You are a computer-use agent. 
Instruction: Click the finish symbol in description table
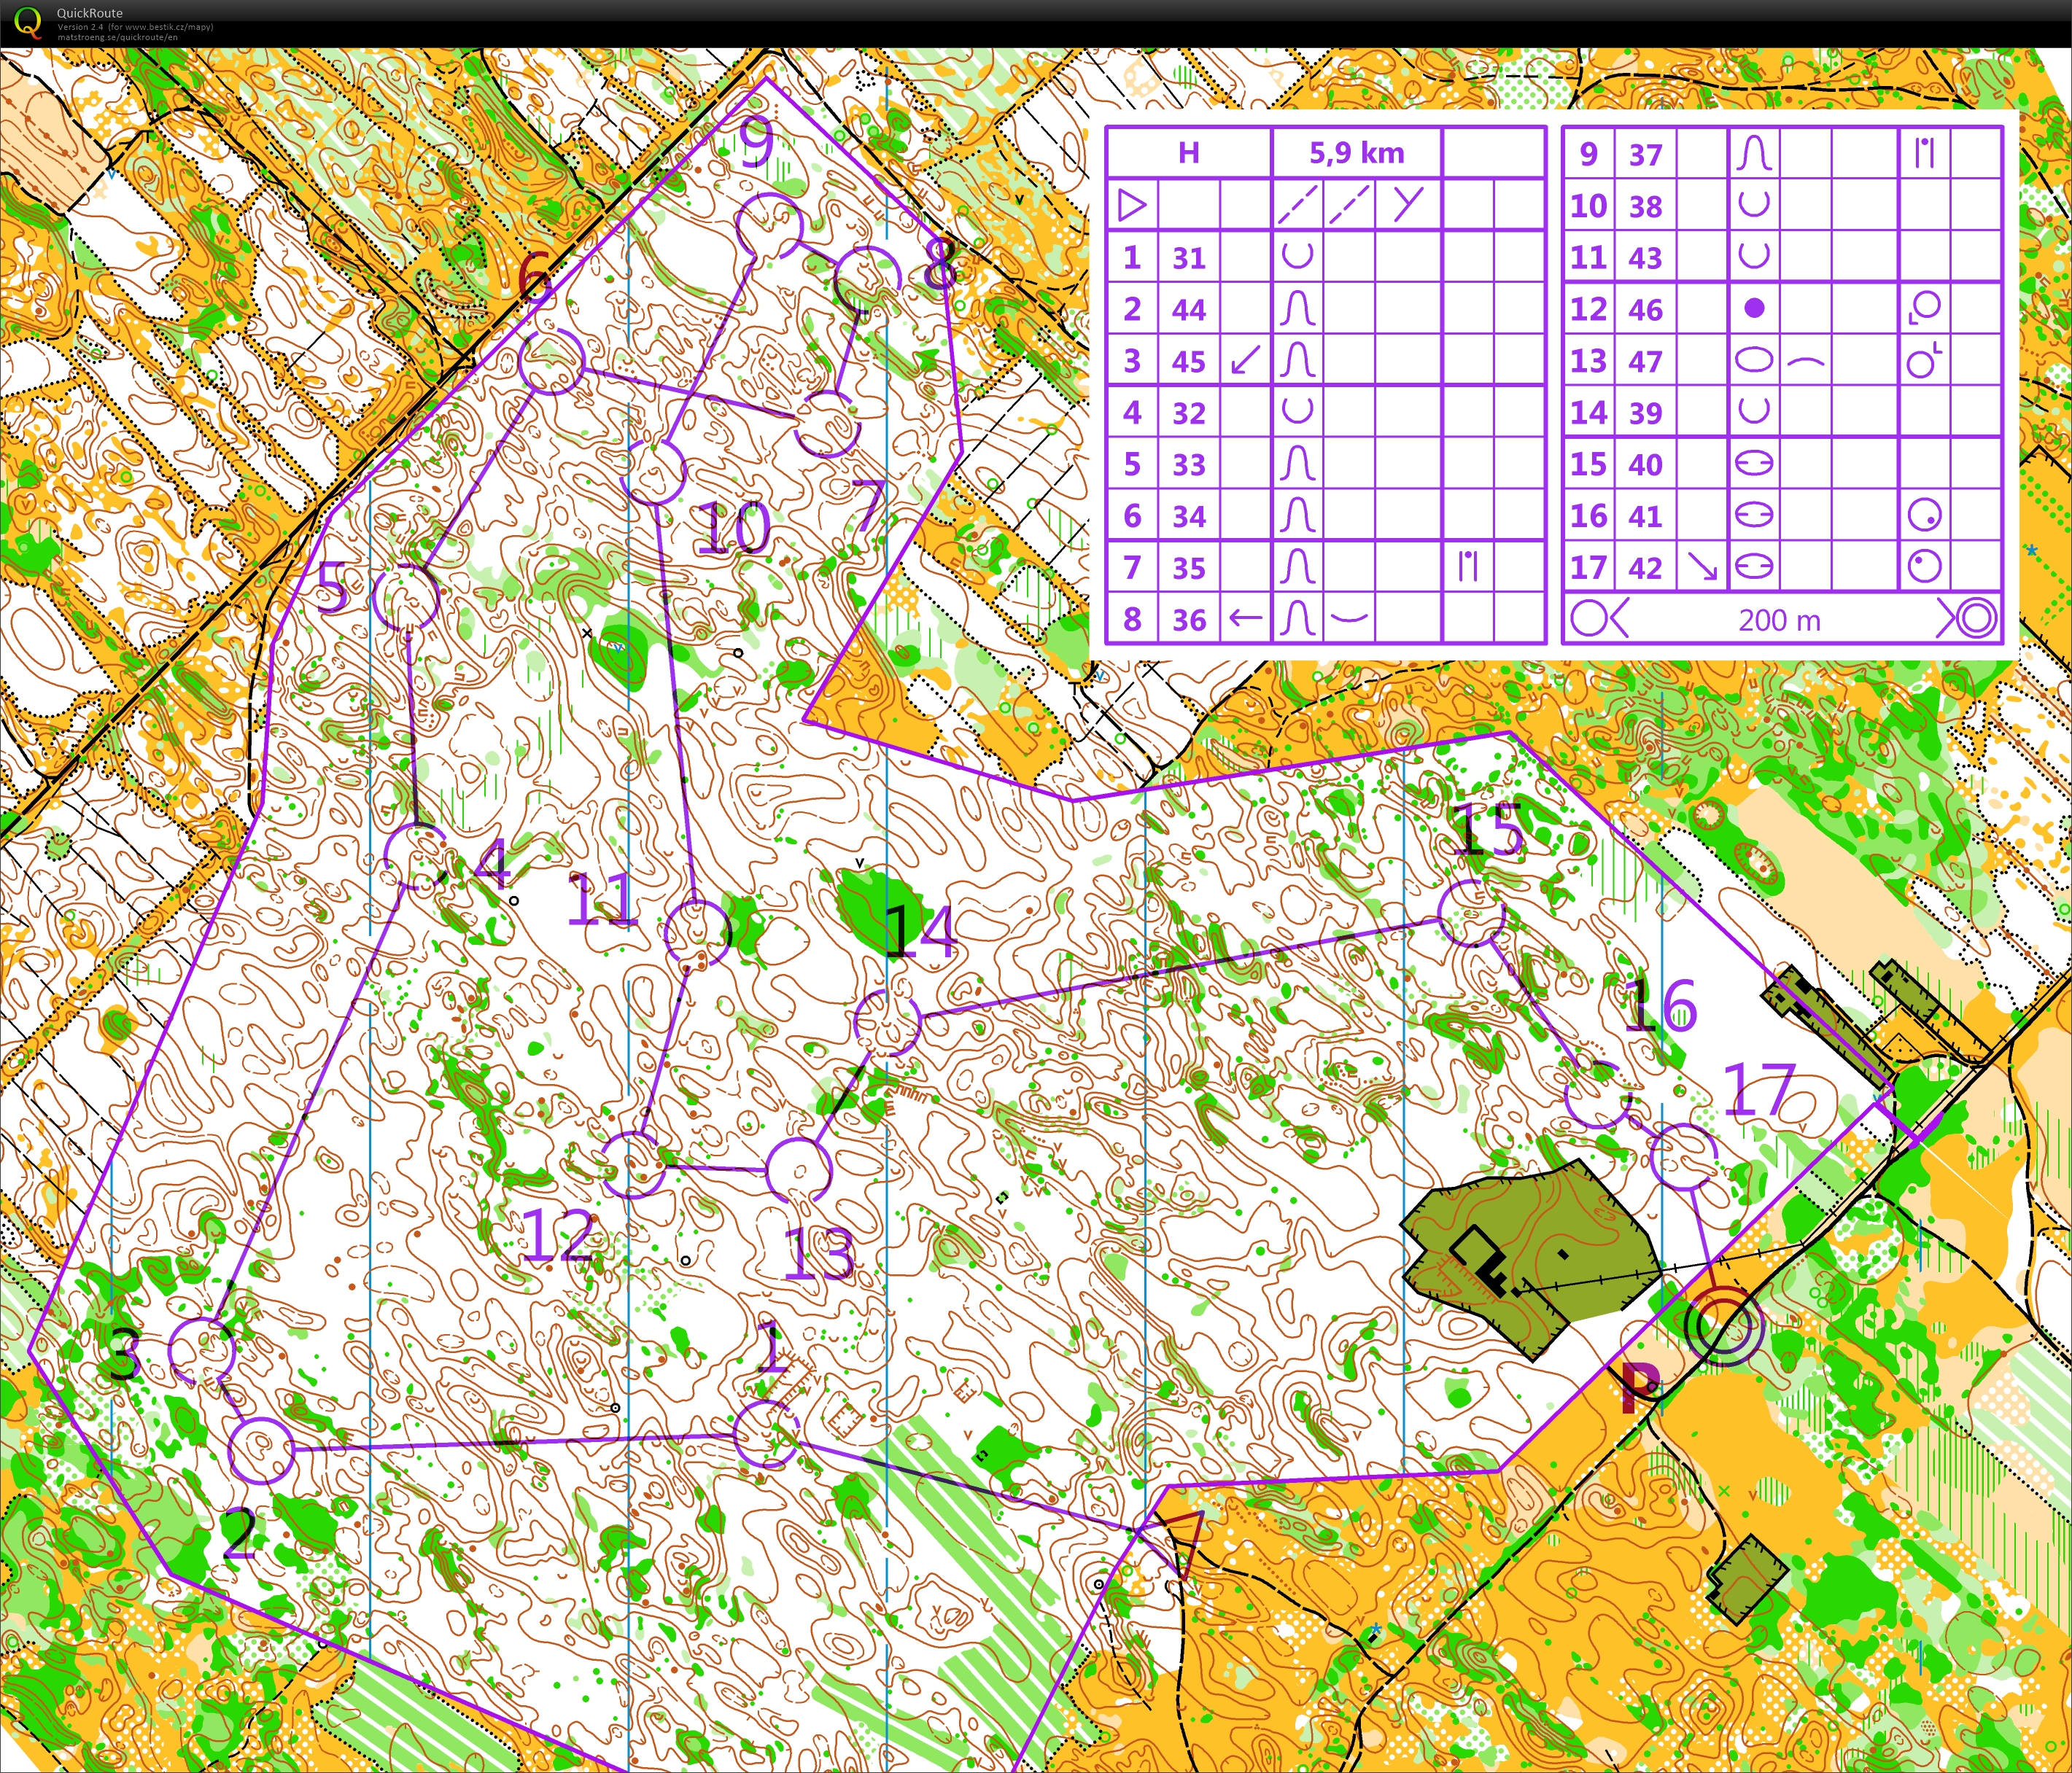tap(1972, 619)
